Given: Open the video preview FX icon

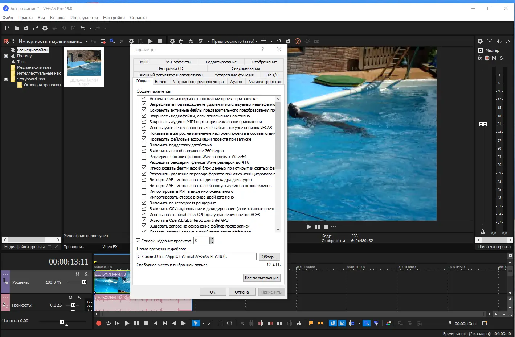Looking at the screenshot, I should pyautogui.click(x=191, y=41).
